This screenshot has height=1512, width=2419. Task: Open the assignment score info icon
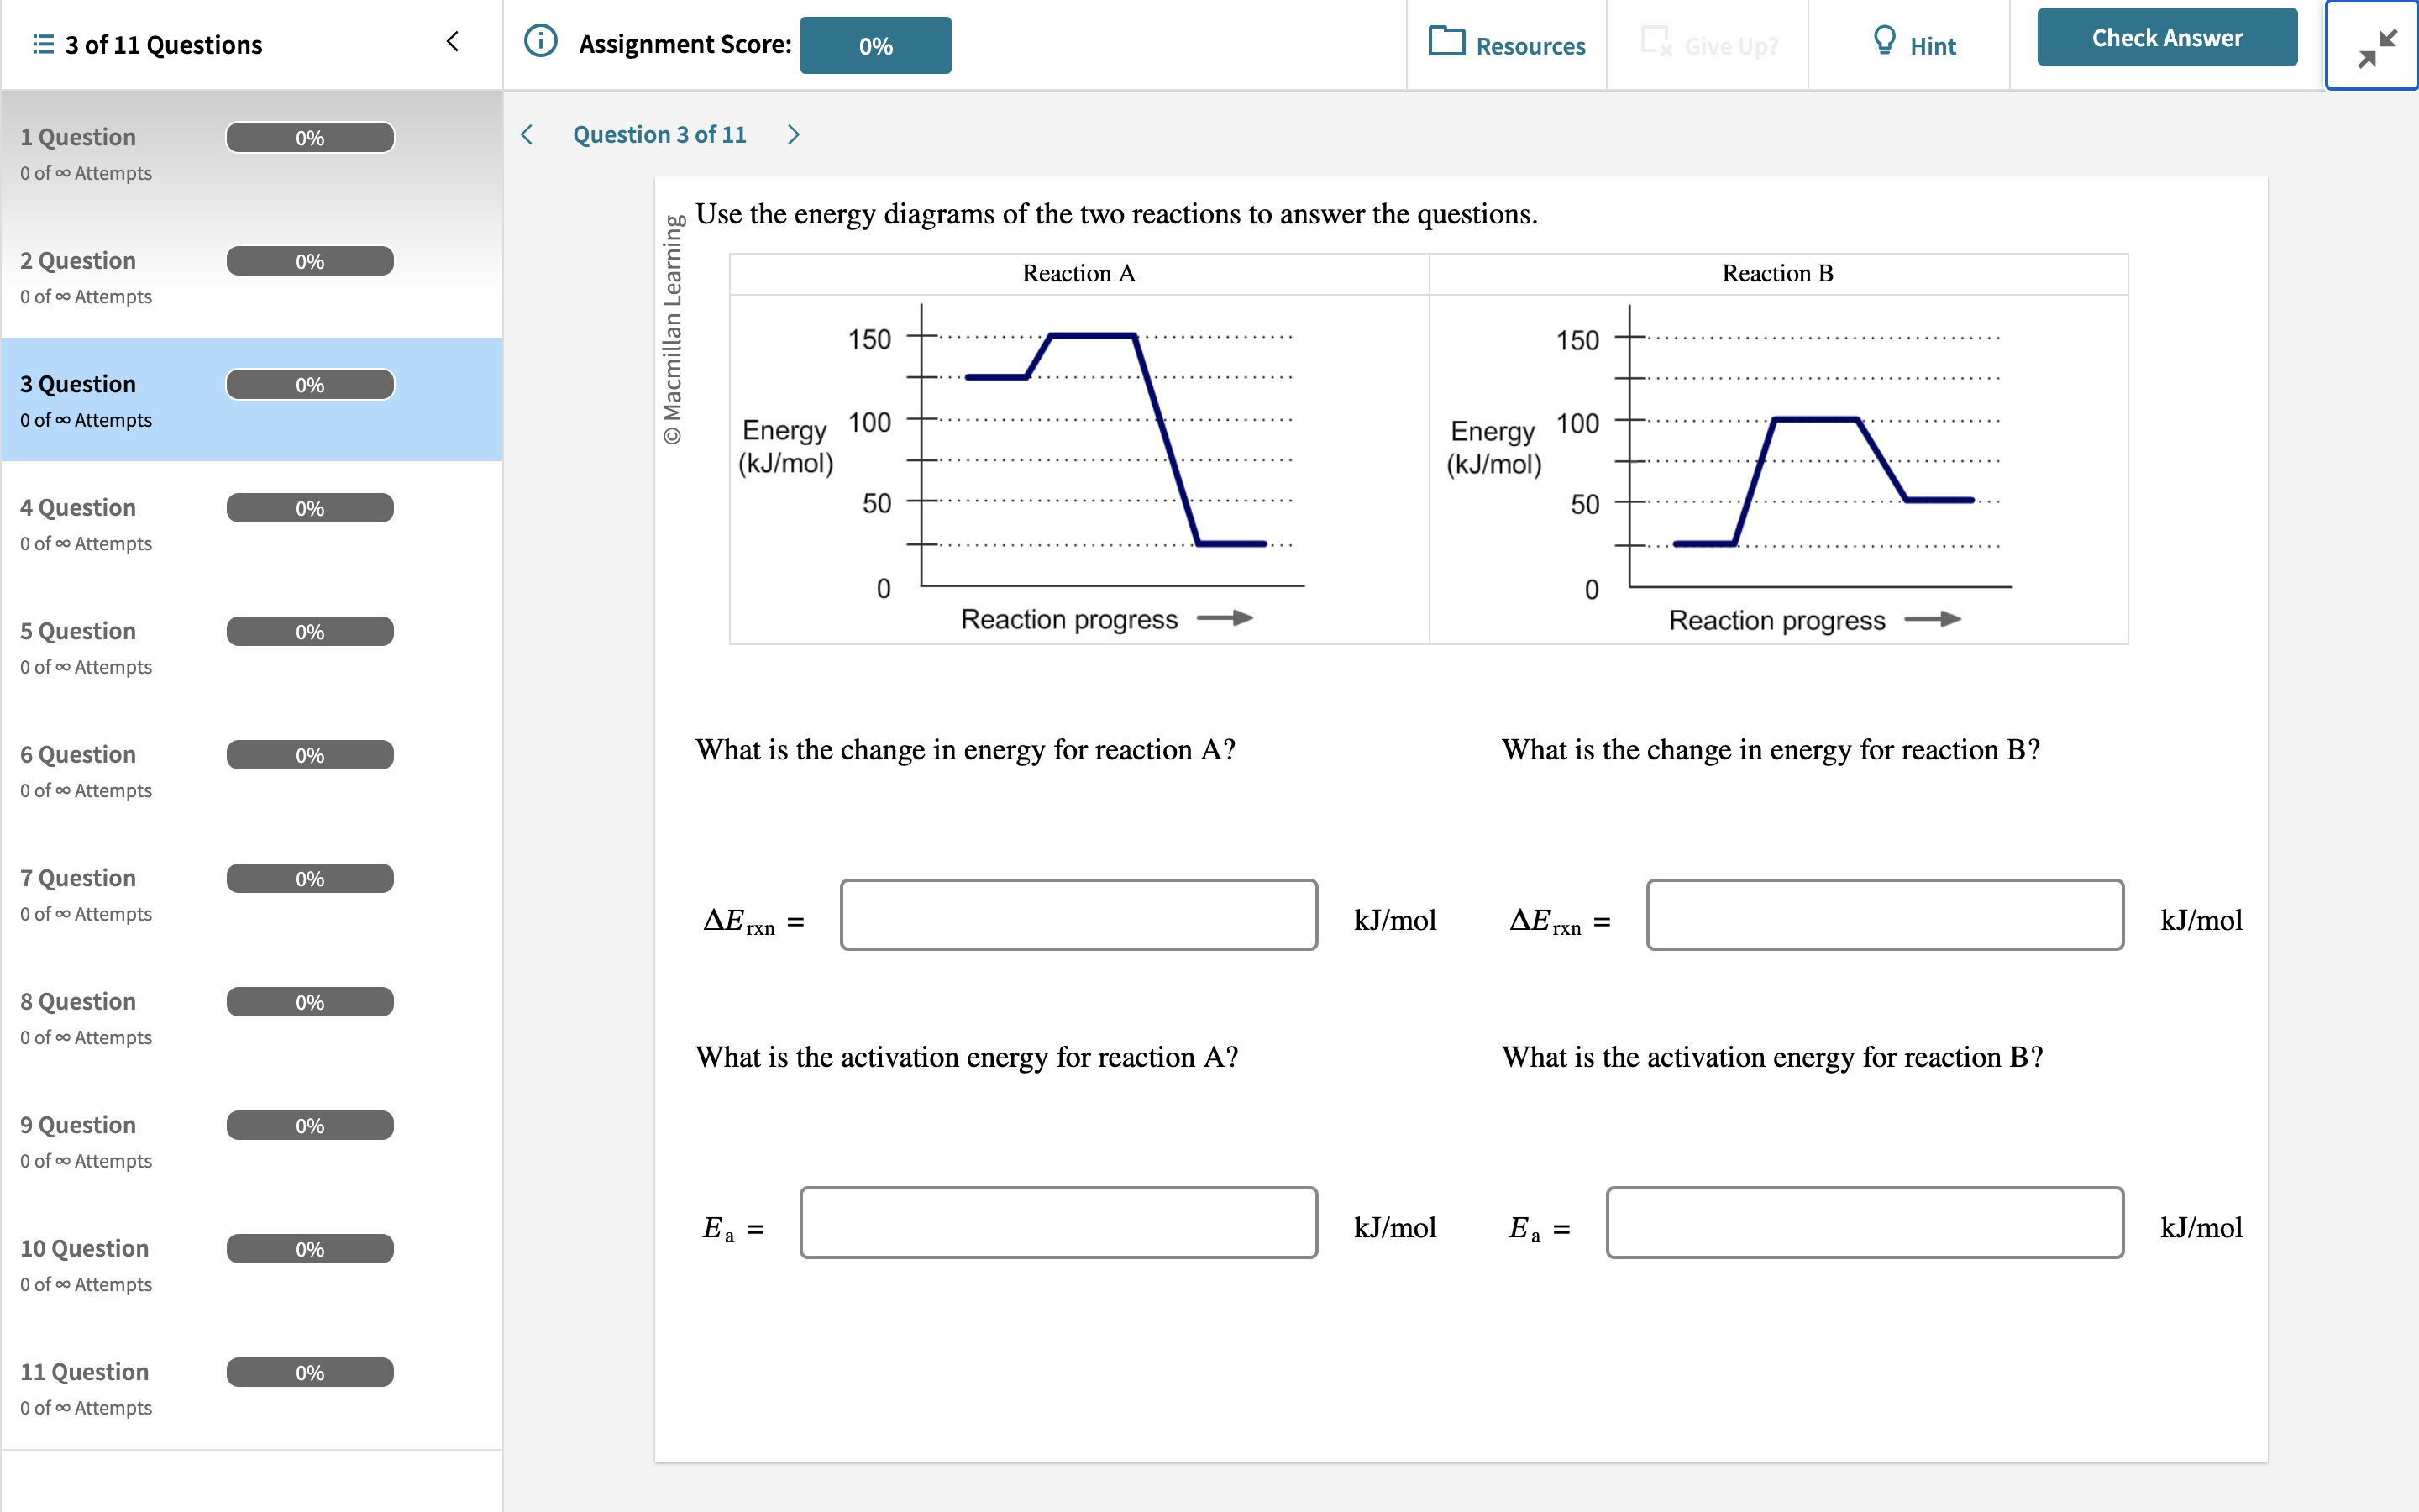[x=541, y=42]
